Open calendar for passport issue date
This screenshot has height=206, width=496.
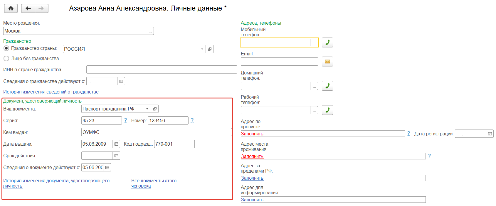(116, 144)
